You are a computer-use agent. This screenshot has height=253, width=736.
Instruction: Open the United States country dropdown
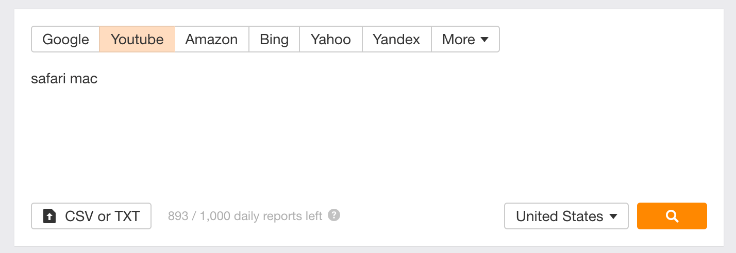566,216
